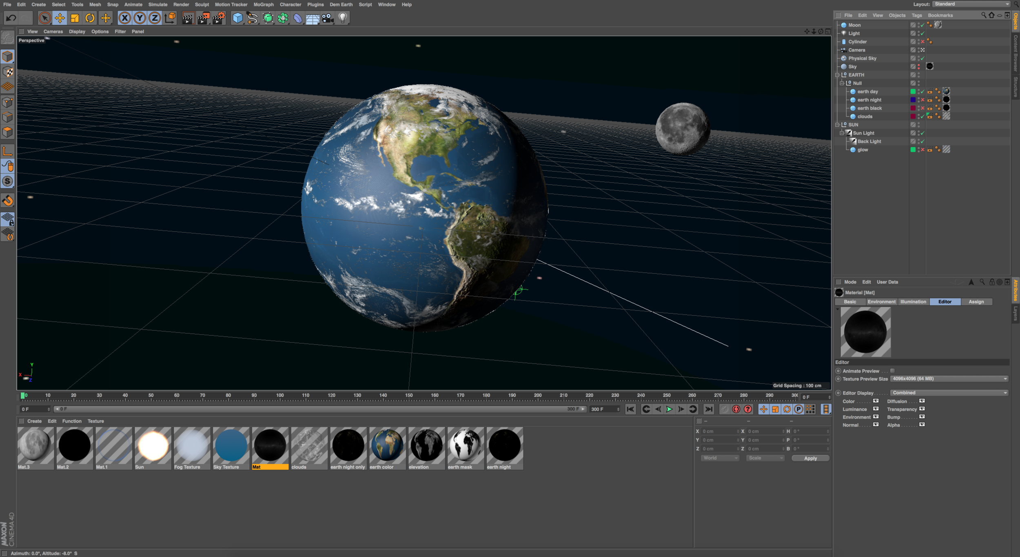The image size is (1020, 557).
Task: Add a Light via bulb icon
Action: pos(343,18)
